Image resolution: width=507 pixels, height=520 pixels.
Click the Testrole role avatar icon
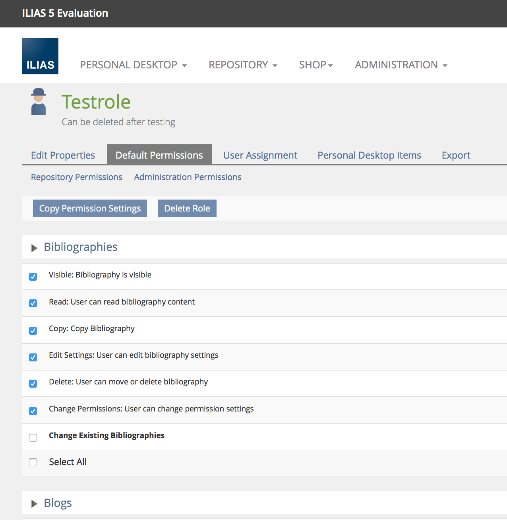tap(39, 102)
